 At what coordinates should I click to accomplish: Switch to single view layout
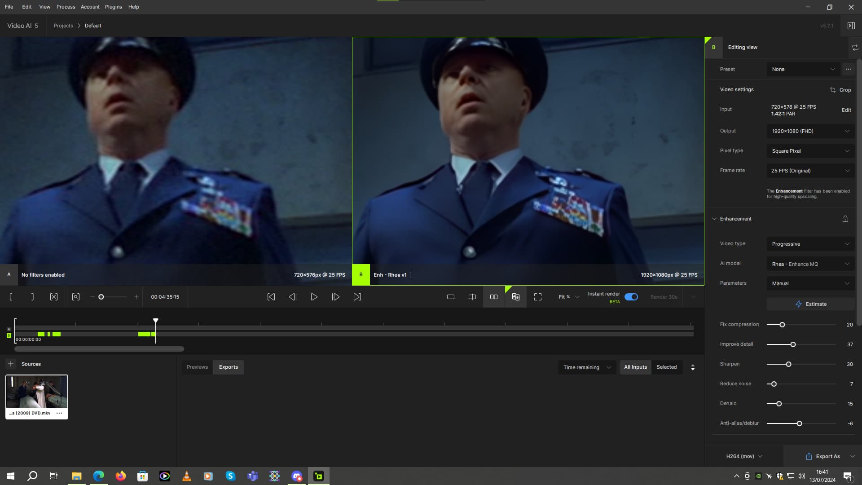(450, 297)
